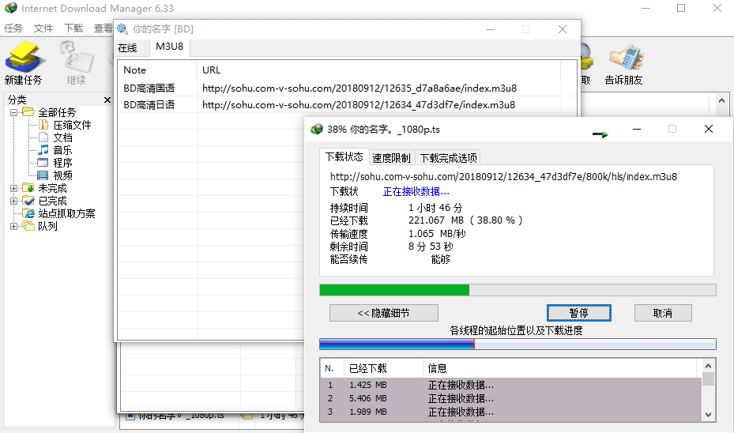Select the 下载状态 tab

point(344,156)
